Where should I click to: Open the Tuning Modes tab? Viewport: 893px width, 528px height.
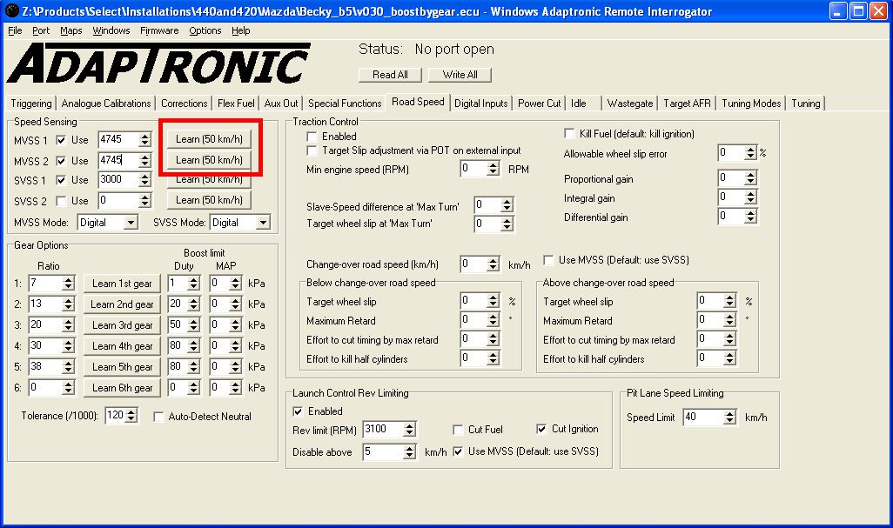click(x=750, y=104)
